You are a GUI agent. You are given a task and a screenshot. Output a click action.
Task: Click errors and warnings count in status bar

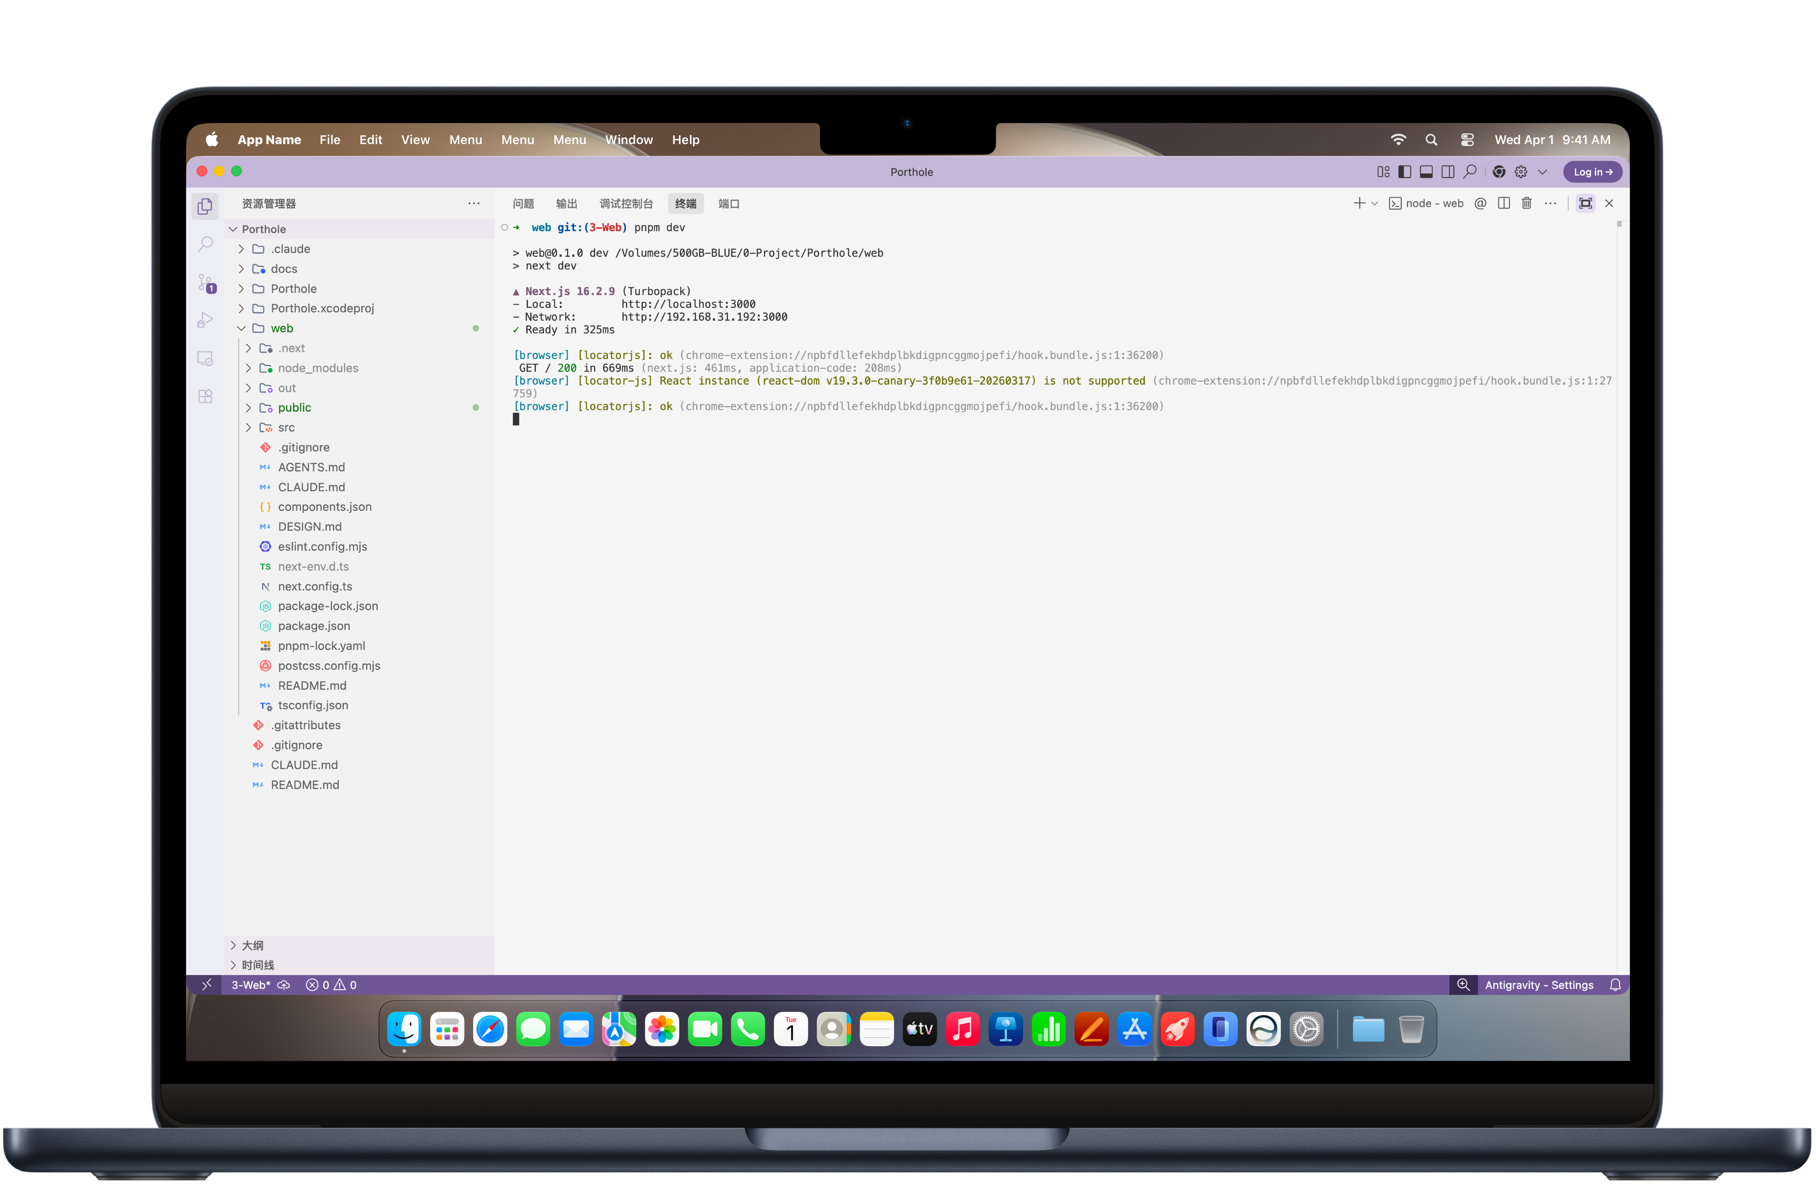pos(331,985)
